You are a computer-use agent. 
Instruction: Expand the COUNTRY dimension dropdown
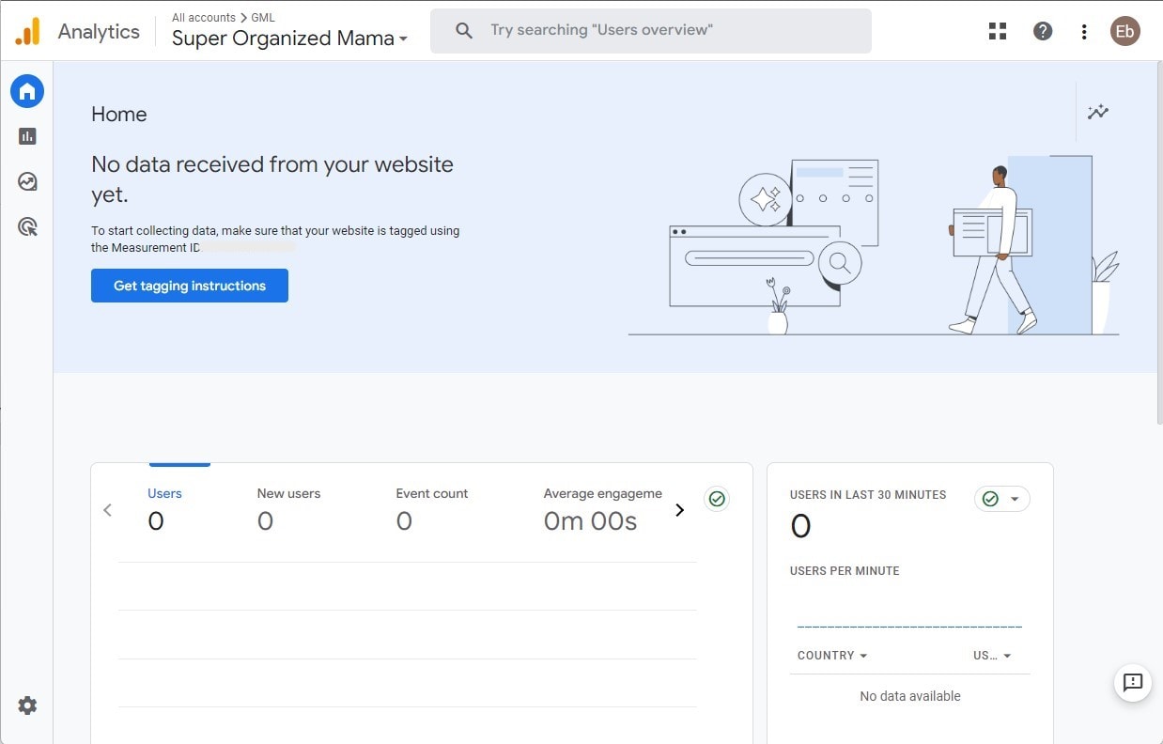[832, 656]
